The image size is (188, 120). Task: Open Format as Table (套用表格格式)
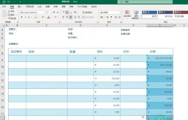click(136, 15)
